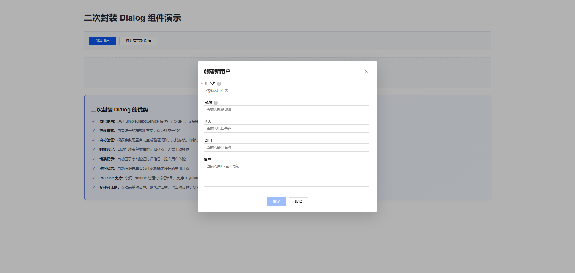
Task: Click the help icon next to 用户名
Action: tap(219, 84)
